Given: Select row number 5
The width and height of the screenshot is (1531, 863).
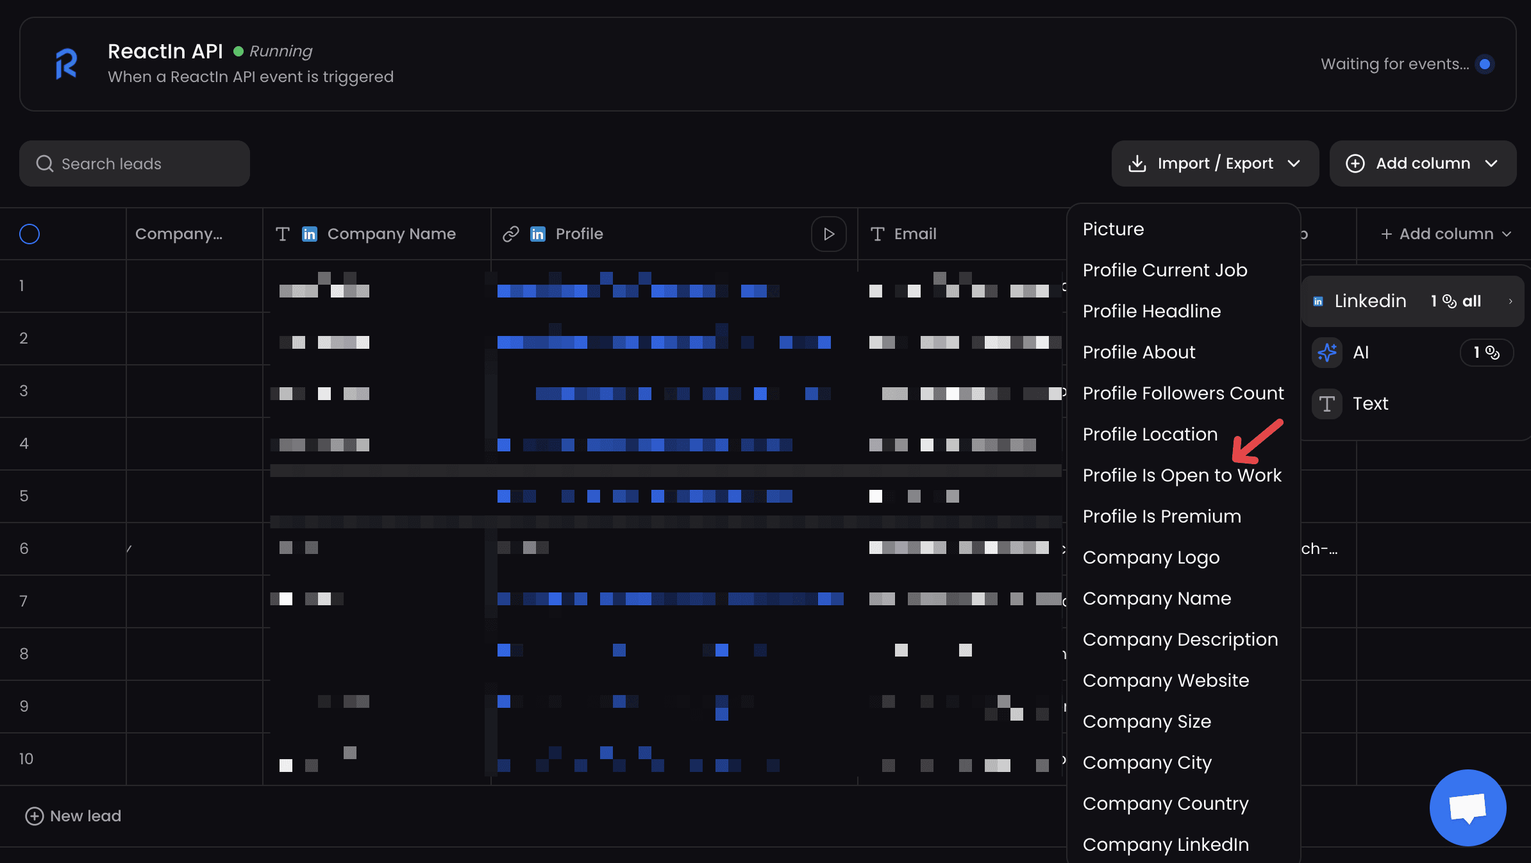Looking at the screenshot, I should pyautogui.click(x=24, y=496).
